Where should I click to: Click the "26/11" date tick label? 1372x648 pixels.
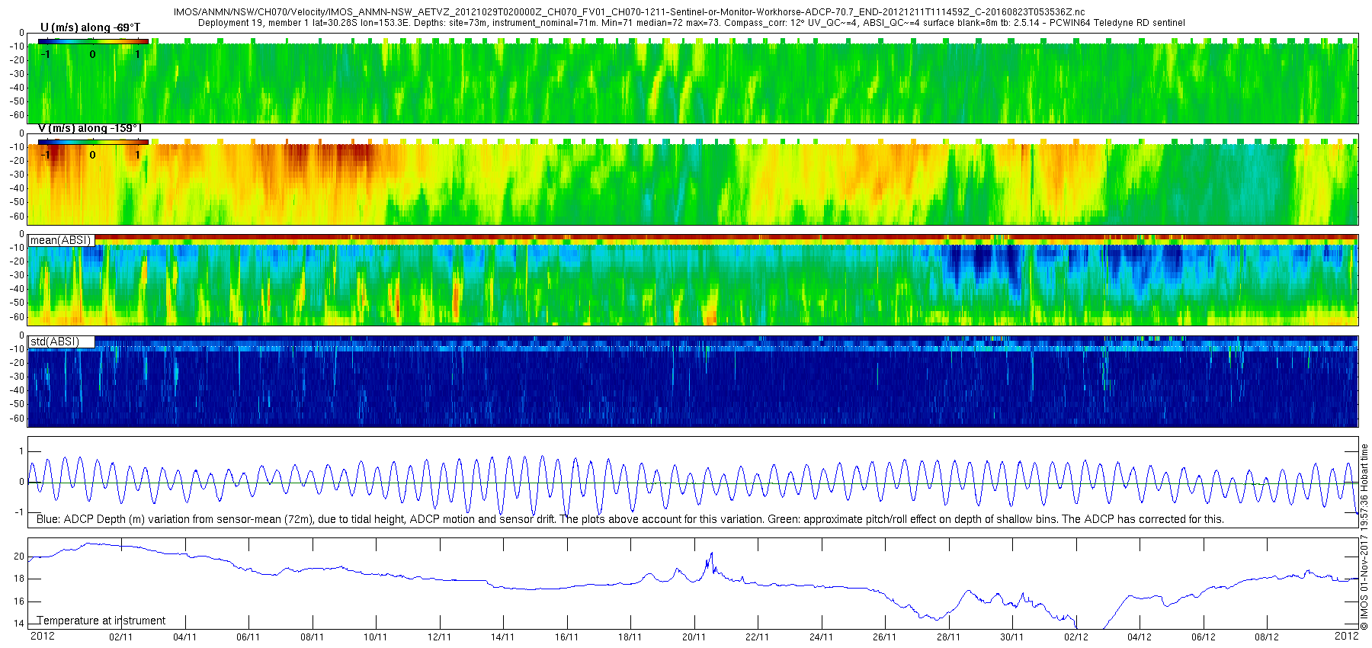[884, 637]
